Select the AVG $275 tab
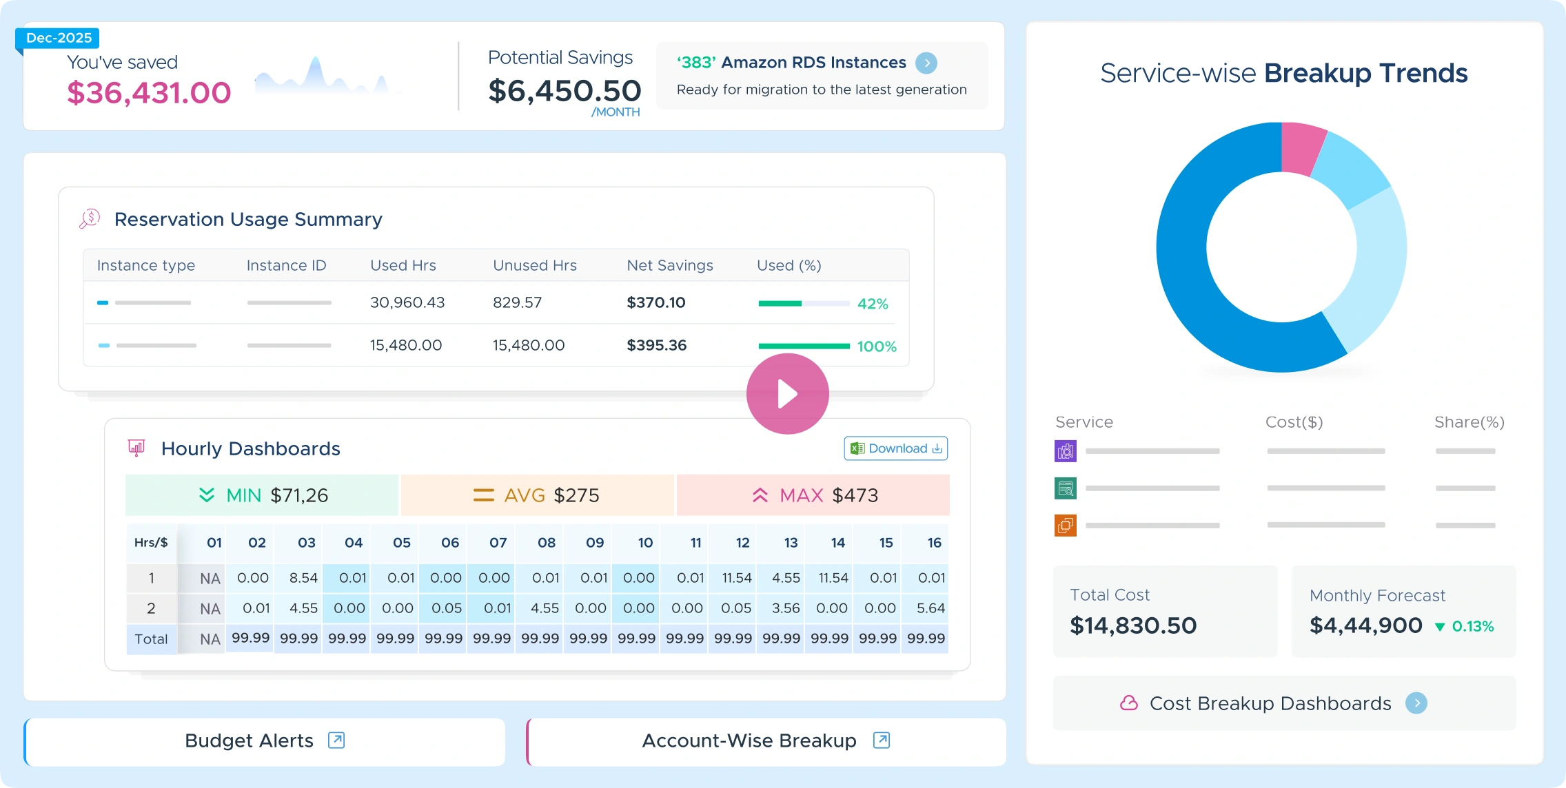The image size is (1566, 788). [537, 495]
